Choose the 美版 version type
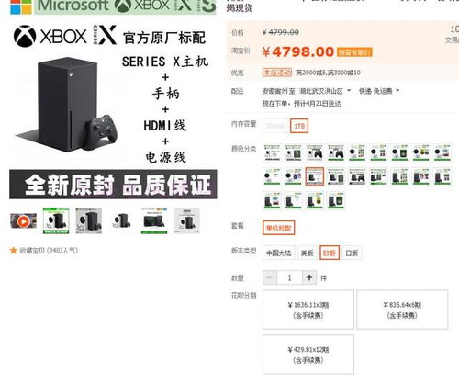Screen dimensions: 459x383 click(x=307, y=253)
